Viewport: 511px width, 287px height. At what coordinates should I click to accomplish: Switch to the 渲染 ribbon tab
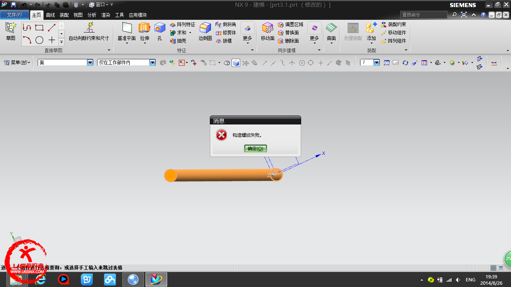point(105,15)
